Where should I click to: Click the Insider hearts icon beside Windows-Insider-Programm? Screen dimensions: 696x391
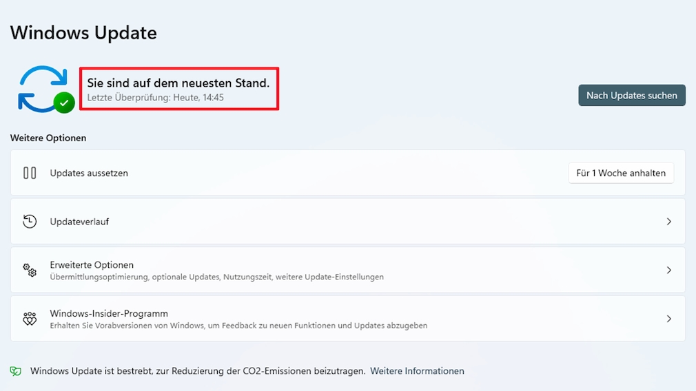(30, 318)
